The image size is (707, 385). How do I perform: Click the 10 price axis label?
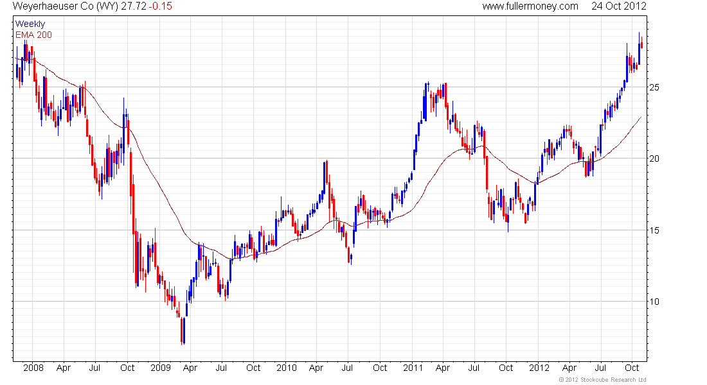654,302
